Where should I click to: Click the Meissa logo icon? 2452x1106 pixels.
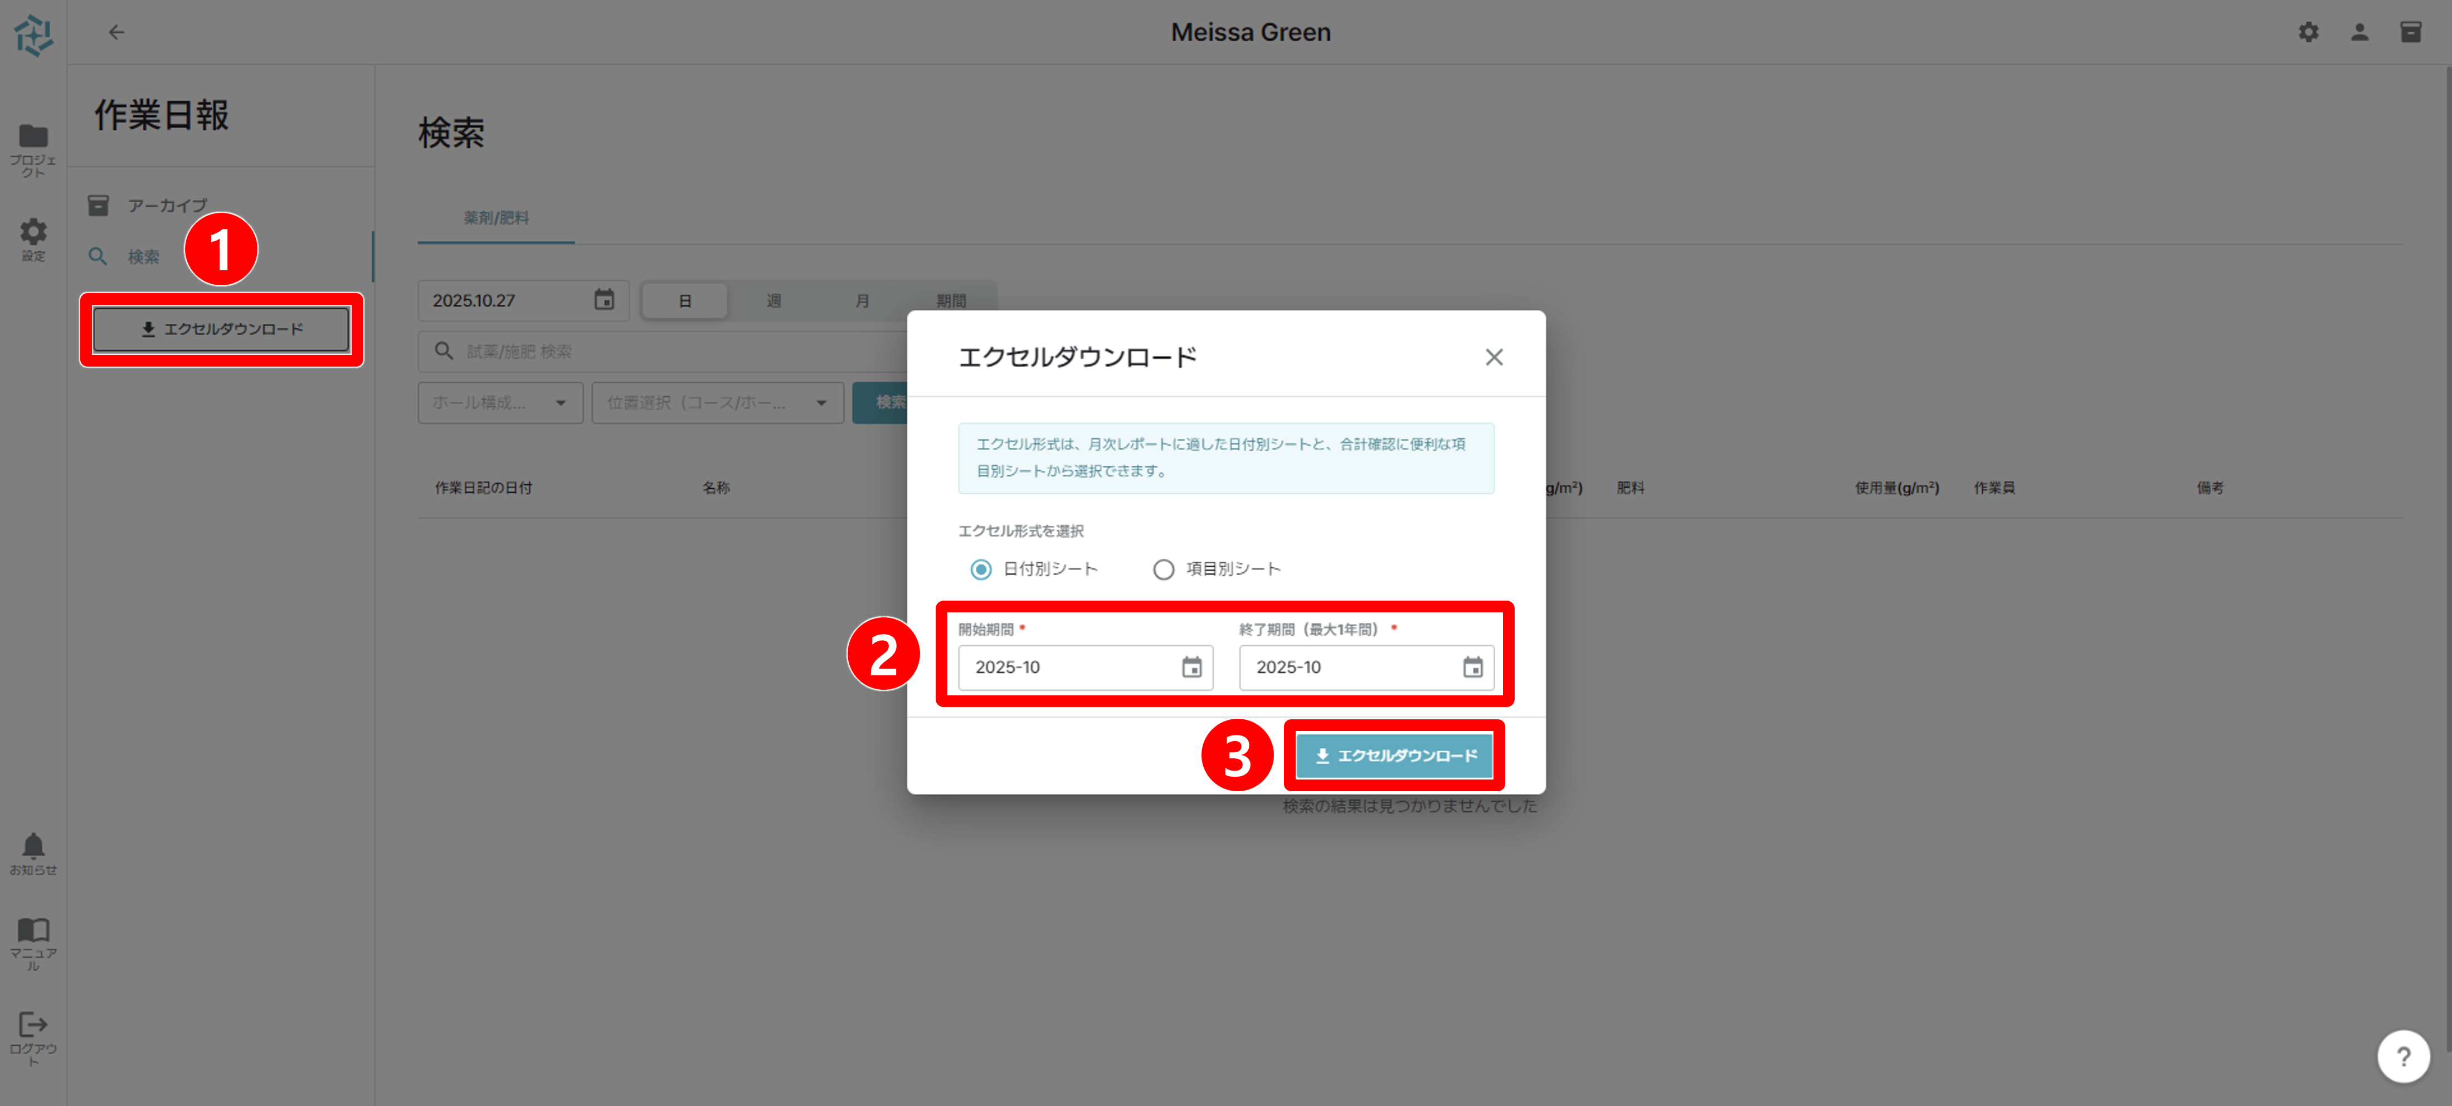point(33,34)
